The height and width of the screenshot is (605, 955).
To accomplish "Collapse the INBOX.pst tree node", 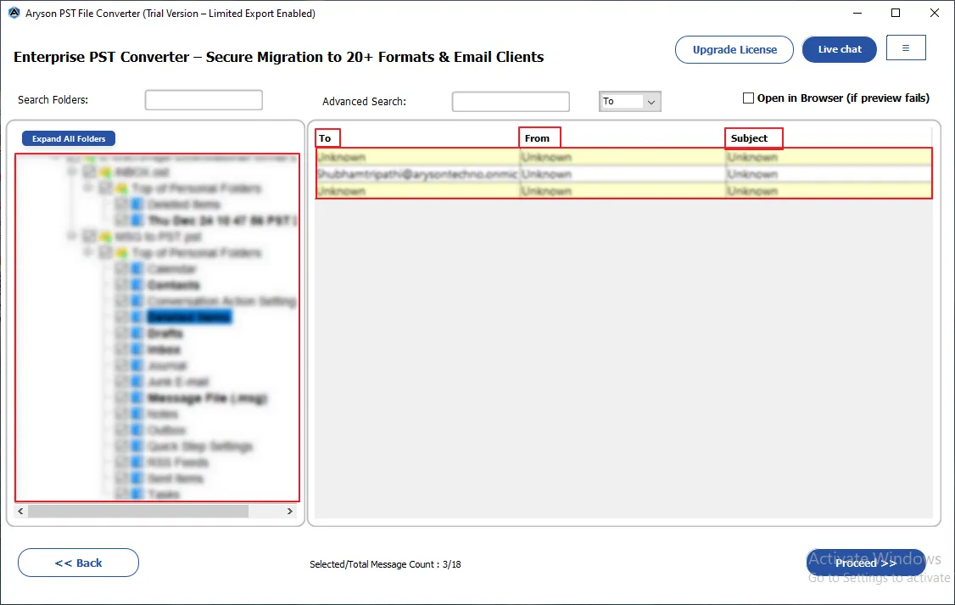I will 72,171.
